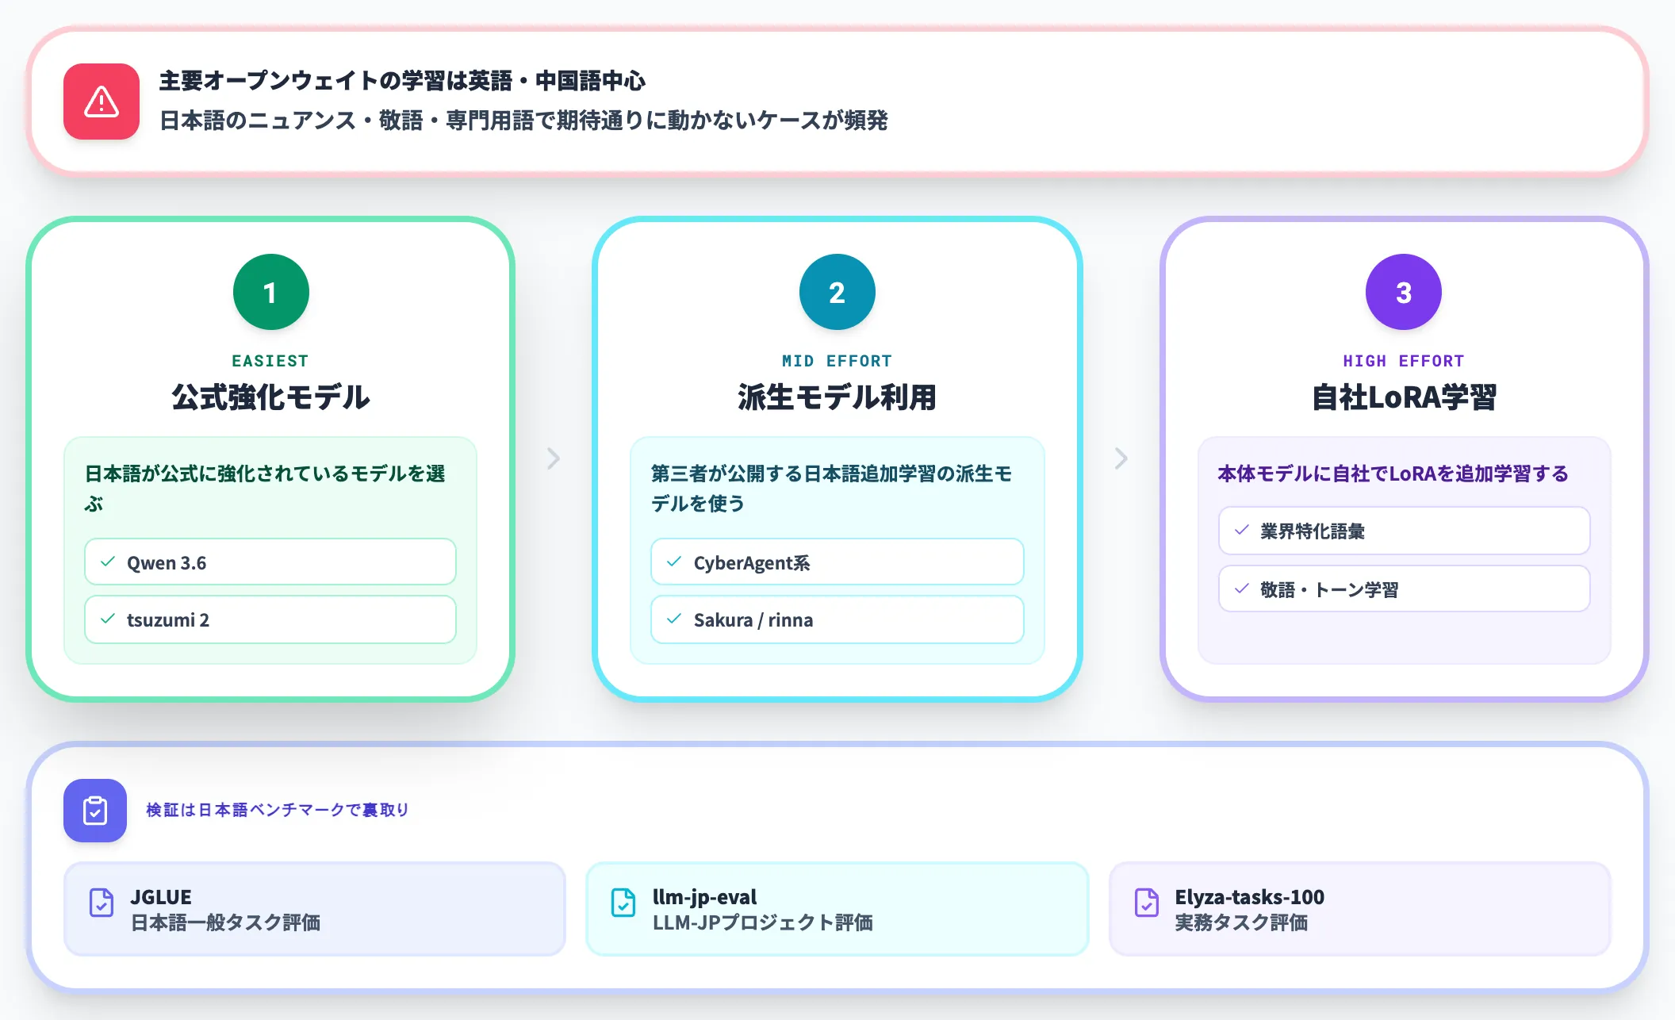Select the CyberAgent系 item
This screenshot has width=1675, height=1020.
pyautogui.click(x=837, y=562)
